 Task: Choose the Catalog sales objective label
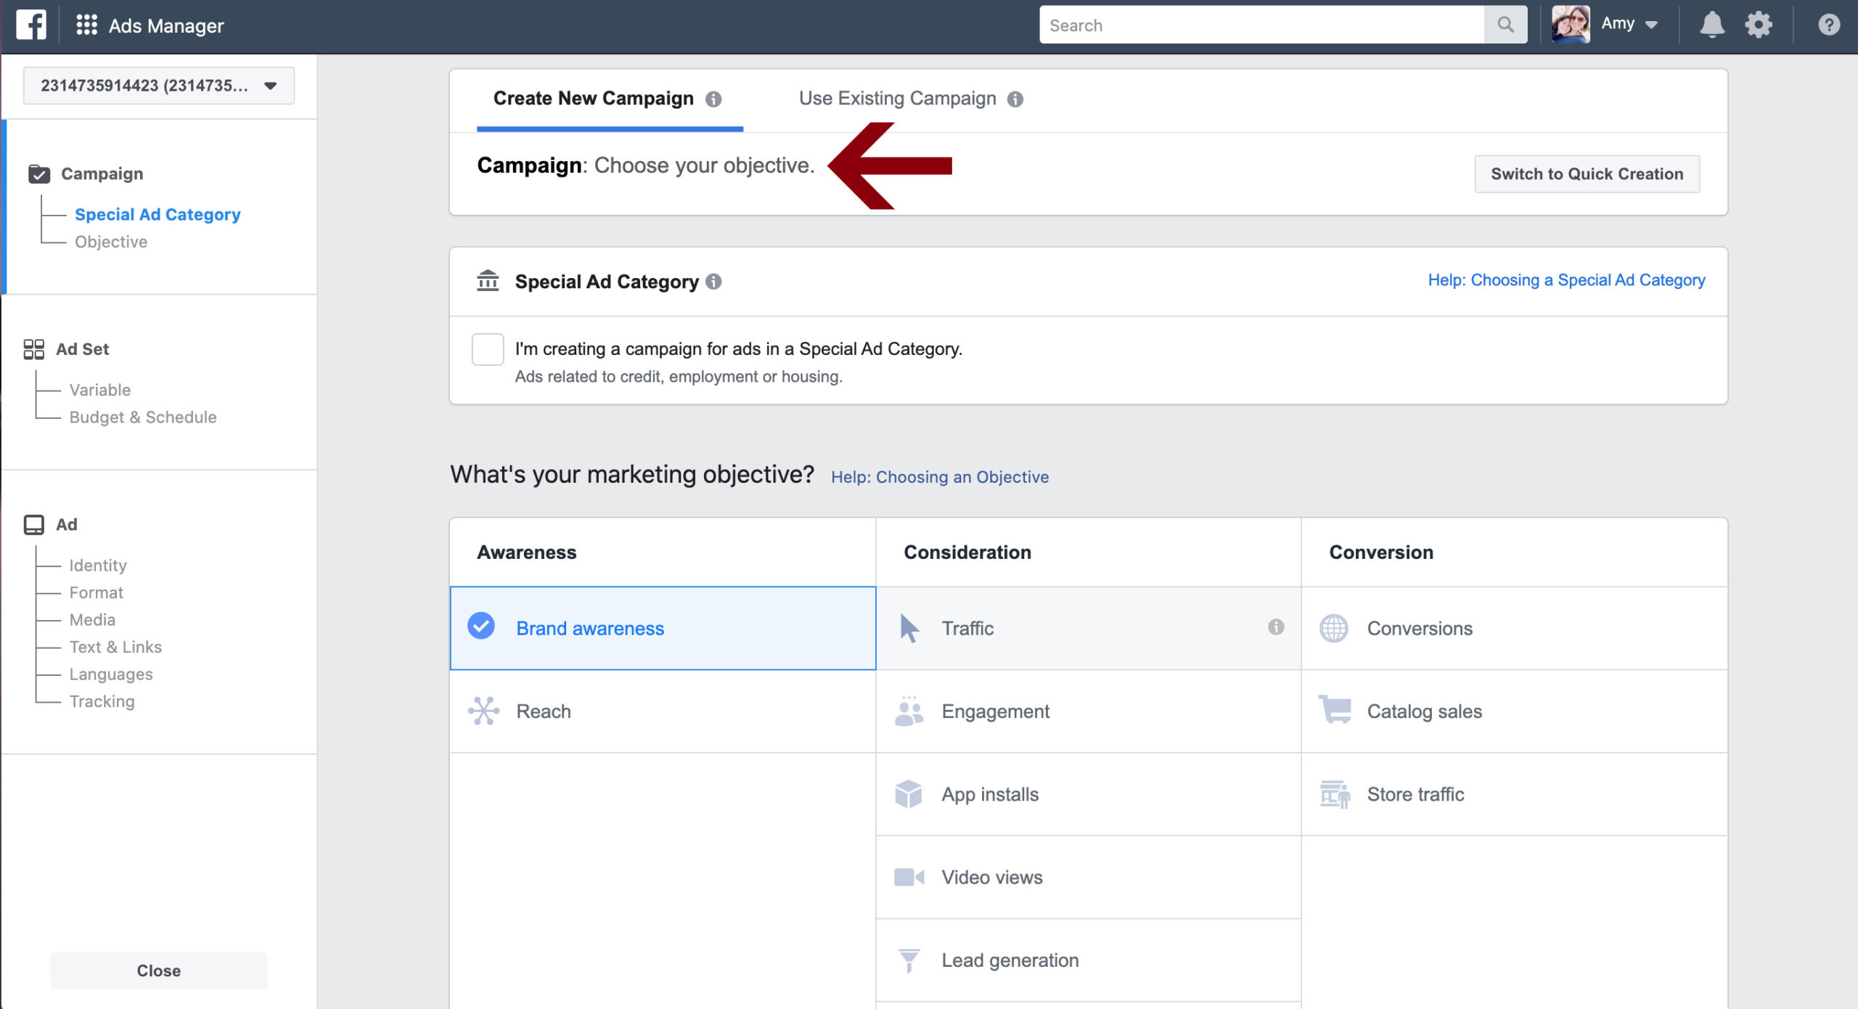point(1425,711)
